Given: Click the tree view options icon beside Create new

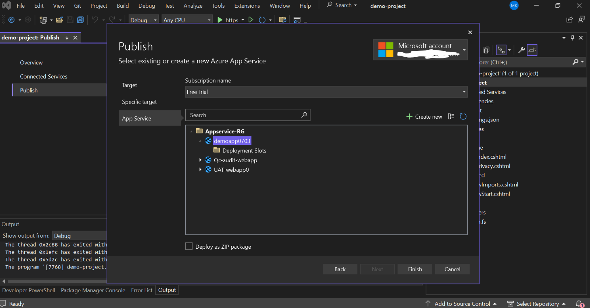Looking at the screenshot, I should 451,116.
